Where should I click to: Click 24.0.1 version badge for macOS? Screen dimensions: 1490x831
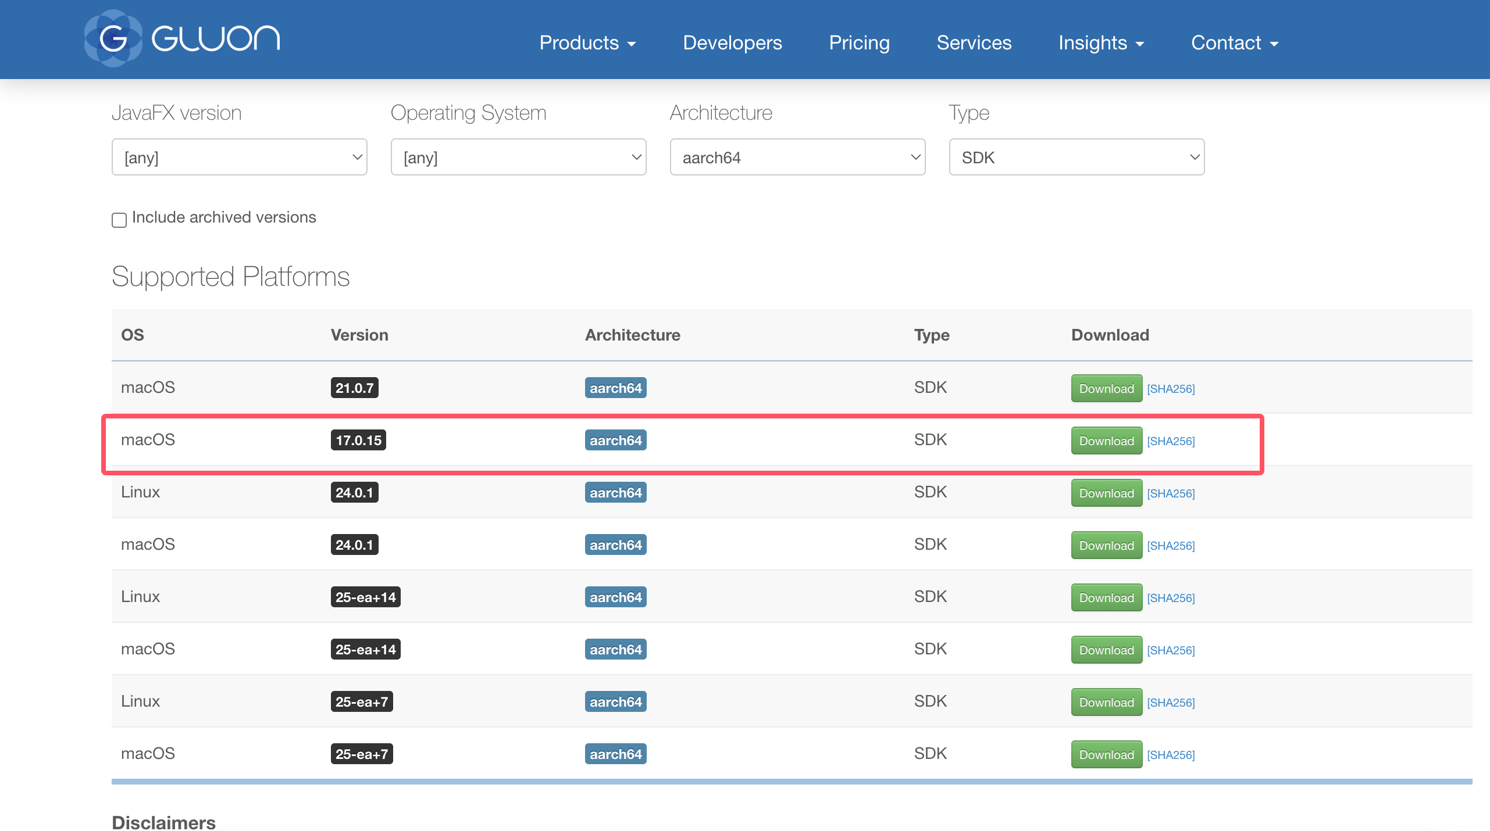pyautogui.click(x=354, y=545)
